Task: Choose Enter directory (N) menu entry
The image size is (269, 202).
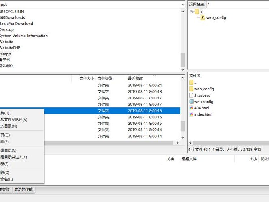Action: pyautogui.click(x=22, y=126)
